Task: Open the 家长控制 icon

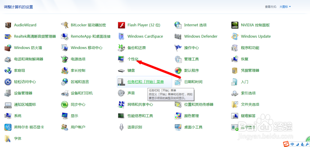Action: [65, 70]
